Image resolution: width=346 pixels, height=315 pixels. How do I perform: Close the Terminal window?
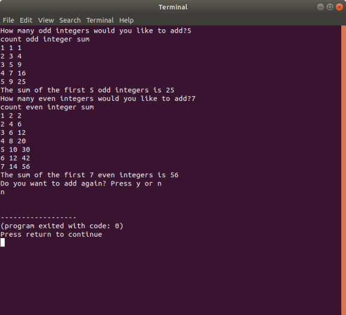[x=339, y=7]
